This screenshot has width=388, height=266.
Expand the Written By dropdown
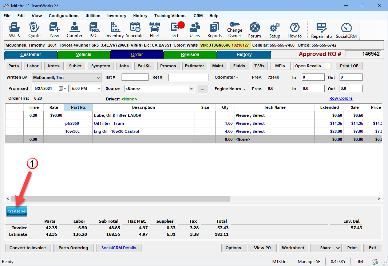tap(99, 78)
